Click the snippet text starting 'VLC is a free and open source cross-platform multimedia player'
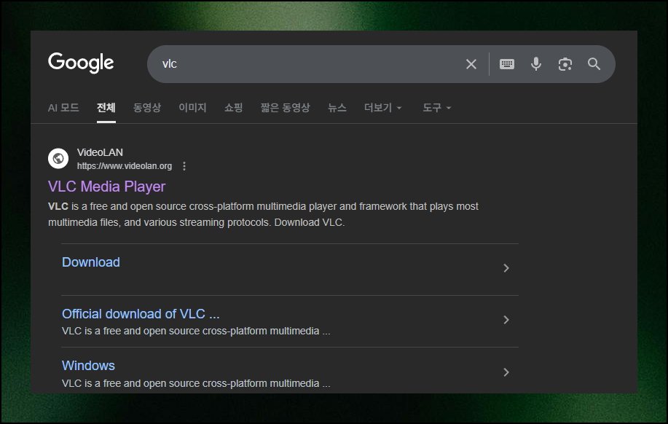The height and width of the screenshot is (424, 668). (263, 214)
